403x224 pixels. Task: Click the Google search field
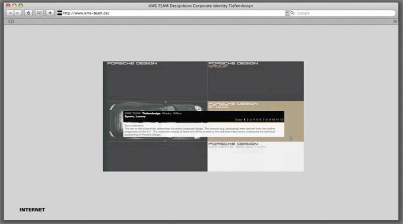coord(343,13)
